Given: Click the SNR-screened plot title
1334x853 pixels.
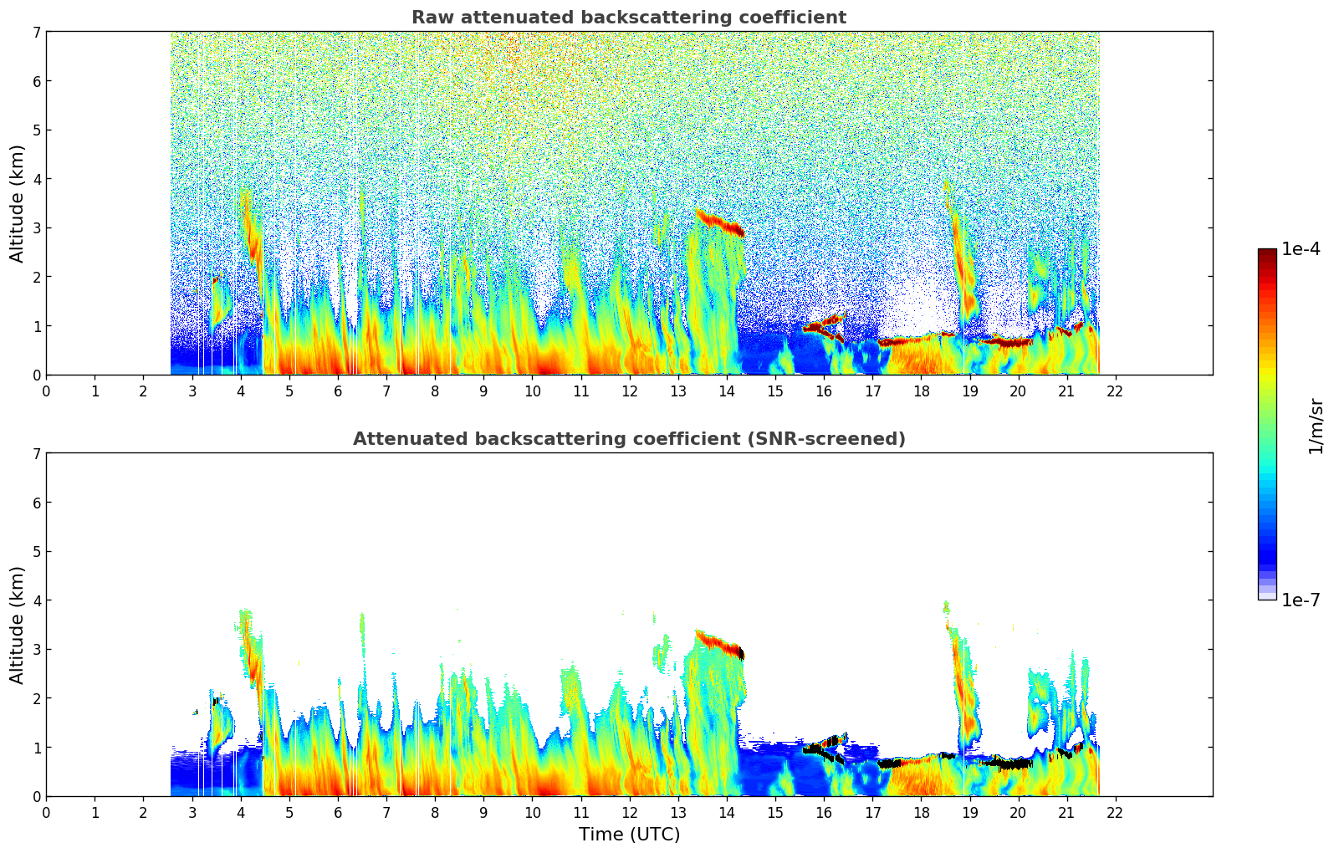Looking at the screenshot, I should (x=628, y=439).
